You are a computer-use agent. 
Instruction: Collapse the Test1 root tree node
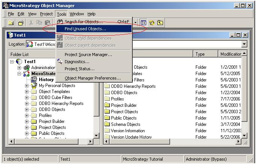pyautogui.click(x=12, y=62)
